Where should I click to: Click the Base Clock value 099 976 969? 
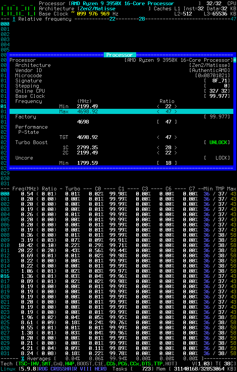93,14
